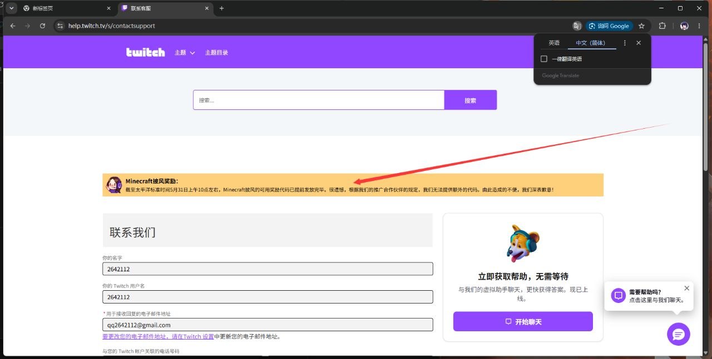Minimize the Chrome window
The width and height of the screenshot is (712, 359).
661,8
